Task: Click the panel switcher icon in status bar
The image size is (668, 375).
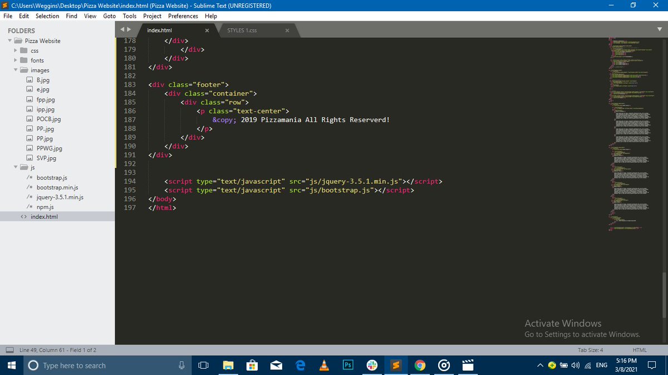Action: coord(9,350)
